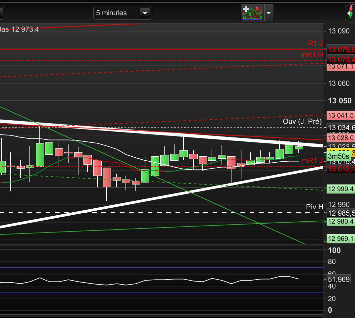This screenshot has height=318, width=355.
Task: Select the 12 985,5 pivot price tag
Action: tap(341, 213)
